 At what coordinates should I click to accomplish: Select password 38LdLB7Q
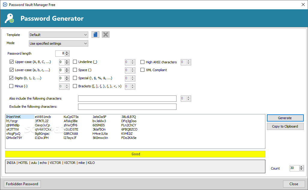tap(128, 117)
